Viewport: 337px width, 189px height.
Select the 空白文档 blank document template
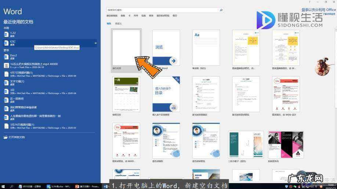tap(126, 50)
